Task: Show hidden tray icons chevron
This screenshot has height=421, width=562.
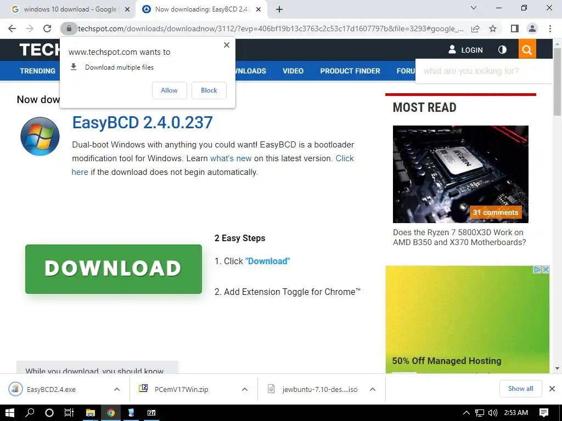Action: (x=467, y=413)
